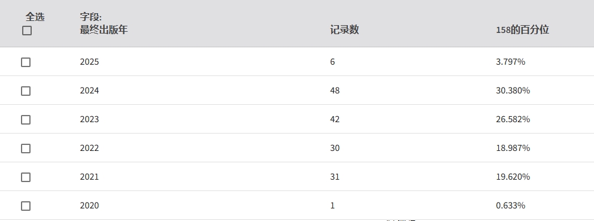Screen dimensions: 594x221
Task: Click the 19.620% percentage value
Action: 513,177
